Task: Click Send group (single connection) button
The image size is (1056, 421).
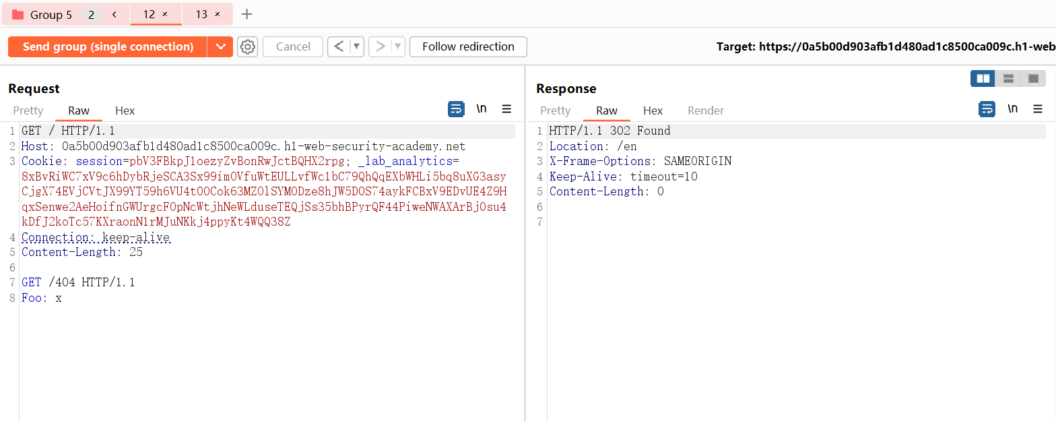Action: pos(108,46)
